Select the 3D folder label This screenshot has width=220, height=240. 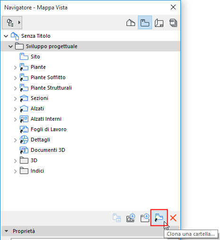[x=34, y=160]
